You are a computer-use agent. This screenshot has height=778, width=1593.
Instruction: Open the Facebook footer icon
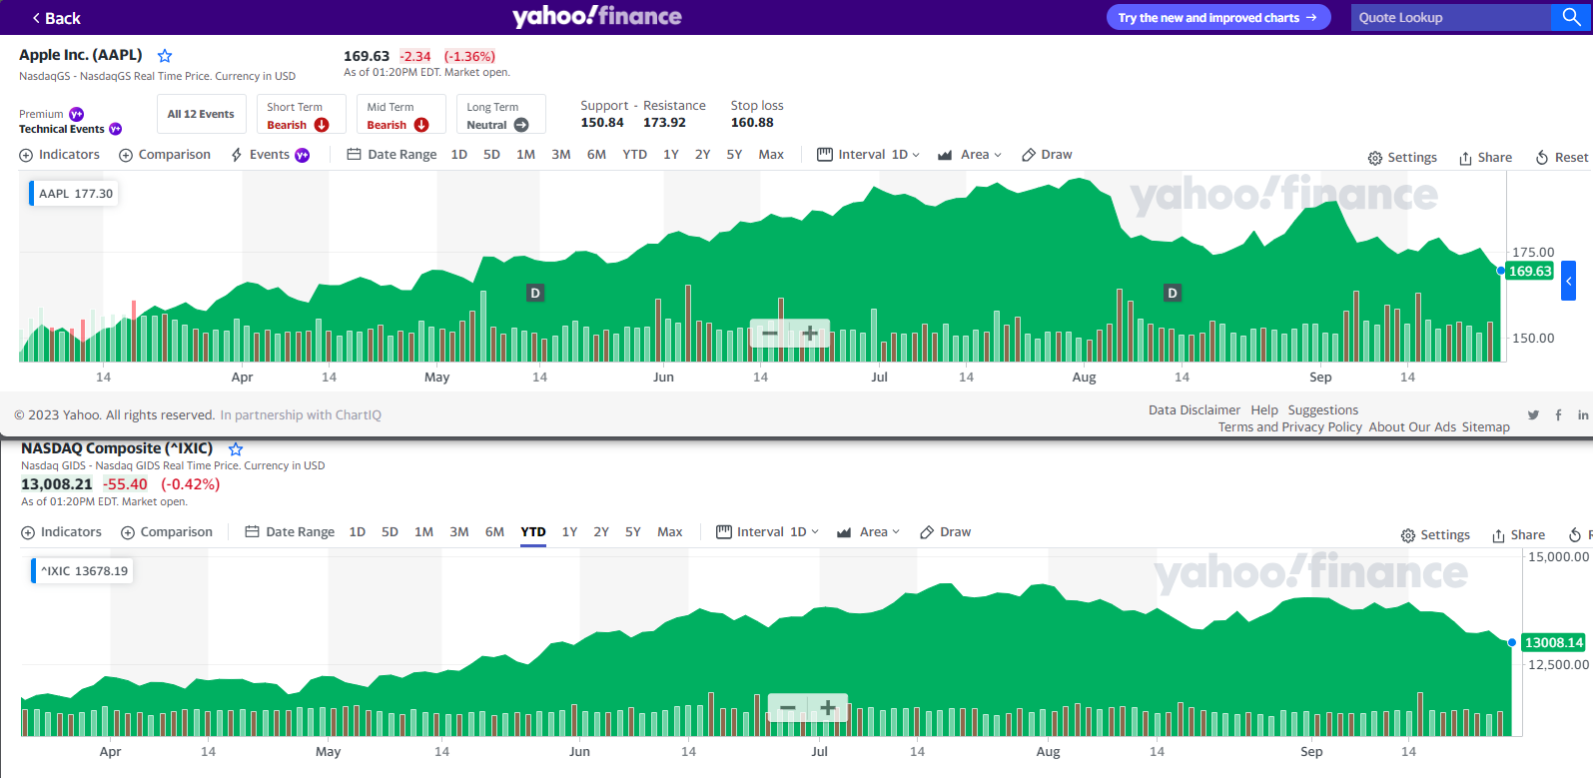pos(1558,415)
